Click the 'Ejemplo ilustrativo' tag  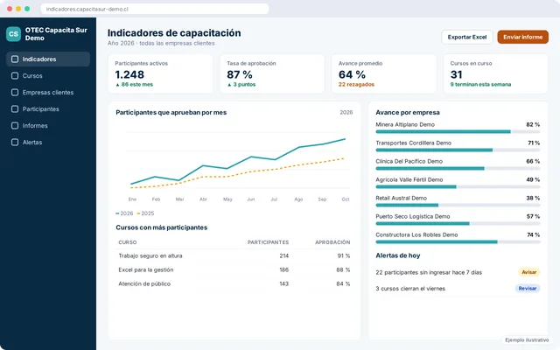click(527, 340)
